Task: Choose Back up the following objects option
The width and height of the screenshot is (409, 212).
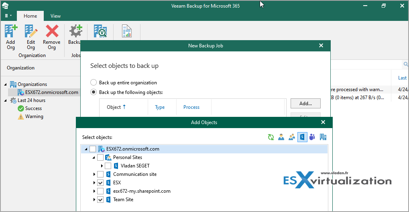Action: [x=94, y=92]
